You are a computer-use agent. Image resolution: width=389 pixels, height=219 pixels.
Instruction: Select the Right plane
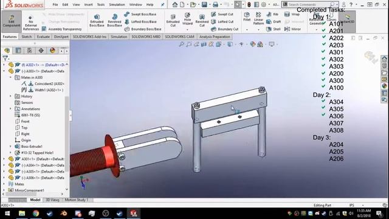[x=22, y=134]
